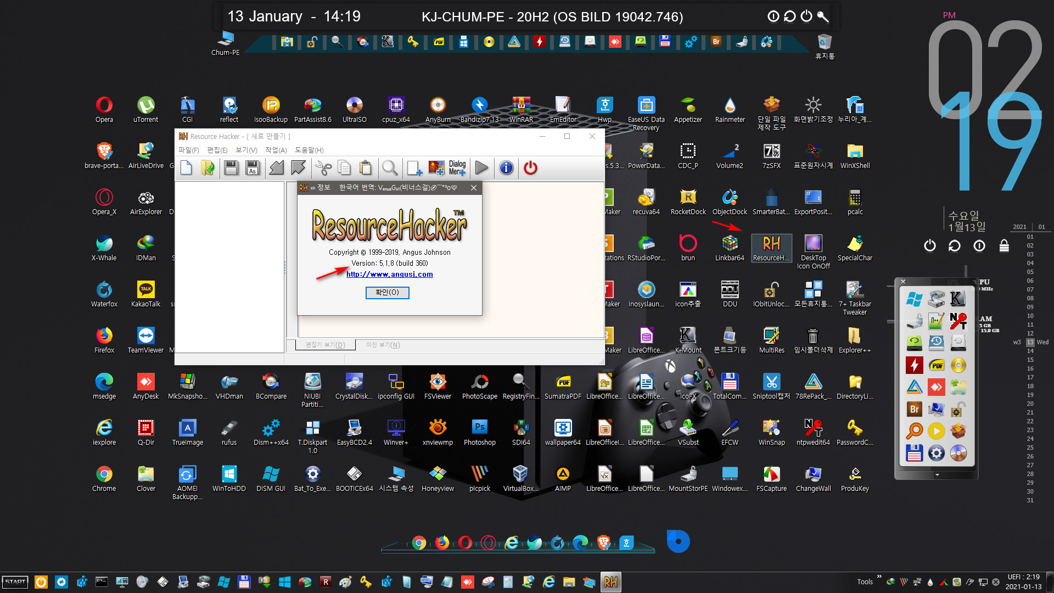This screenshot has width=1054, height=593.
Task: Click the Open file icon in Resource Hacker toolbar
Action: tap(208, 168)
